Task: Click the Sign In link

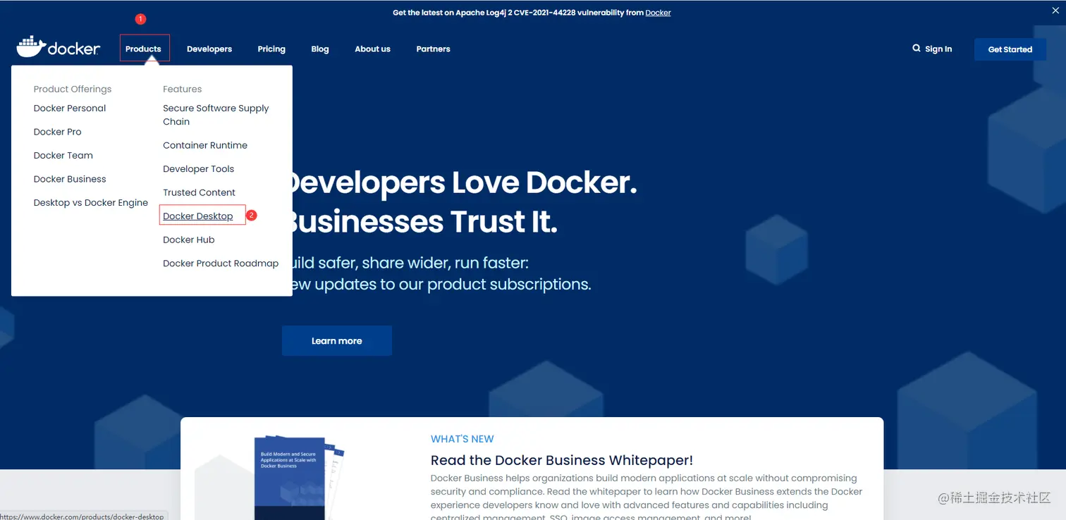Action: coord(938,49)
